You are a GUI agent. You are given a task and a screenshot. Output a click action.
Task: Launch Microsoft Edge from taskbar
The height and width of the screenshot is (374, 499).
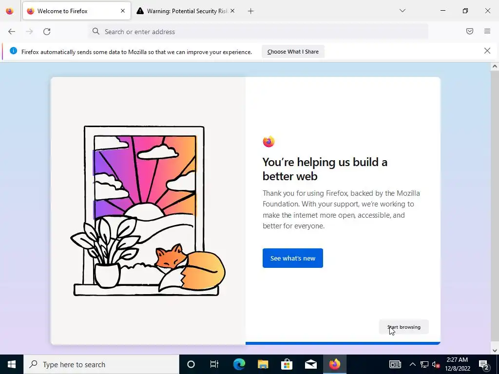pos(239,364)
